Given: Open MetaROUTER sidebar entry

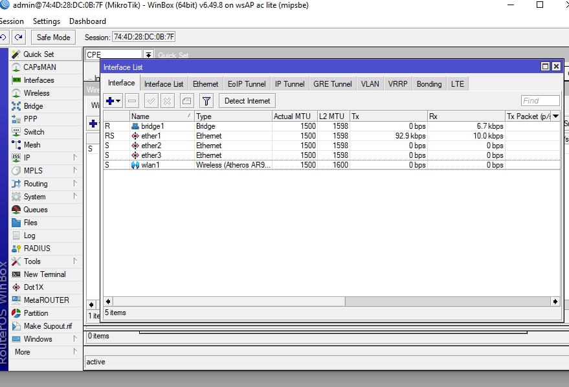Looking at the screenshot, I should 46,300.
